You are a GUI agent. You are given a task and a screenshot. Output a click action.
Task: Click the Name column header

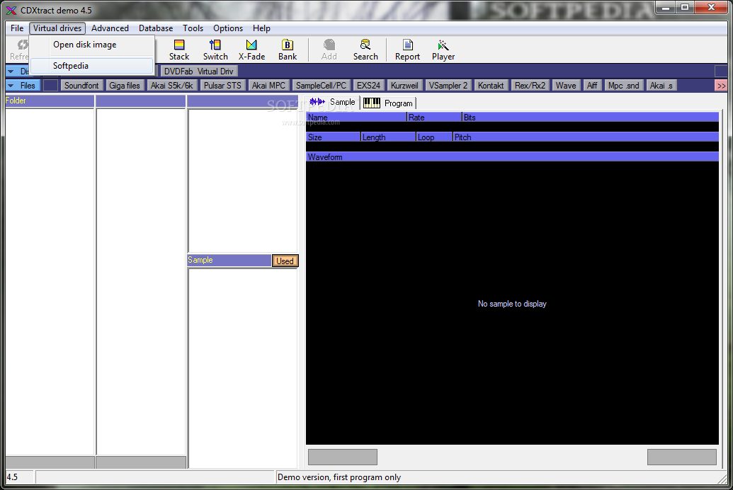[356, 118]
